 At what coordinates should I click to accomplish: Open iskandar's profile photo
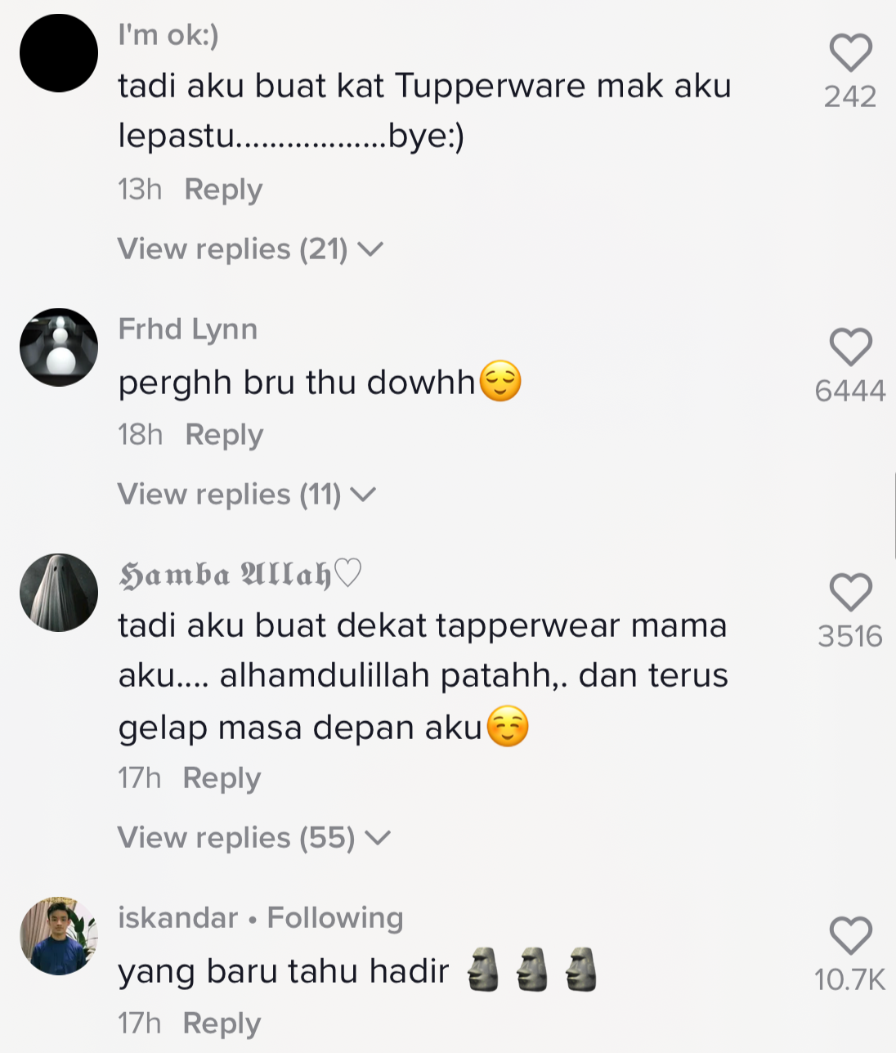point(59,936)
